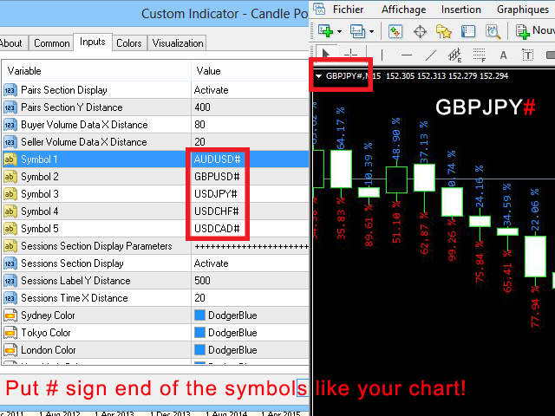The width and height of the screenshot is (555, 416).
Task: Open the Navigator folder-star icon
Action: click(x=443, y=31)
